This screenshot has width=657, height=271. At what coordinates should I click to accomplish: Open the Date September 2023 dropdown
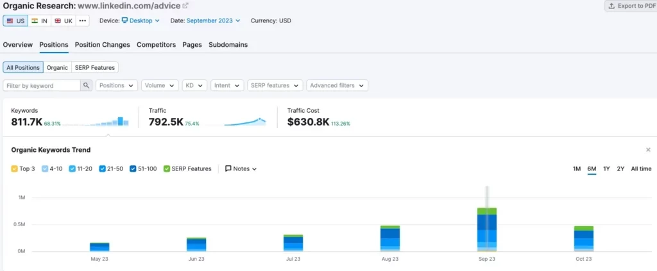[213, 21]
